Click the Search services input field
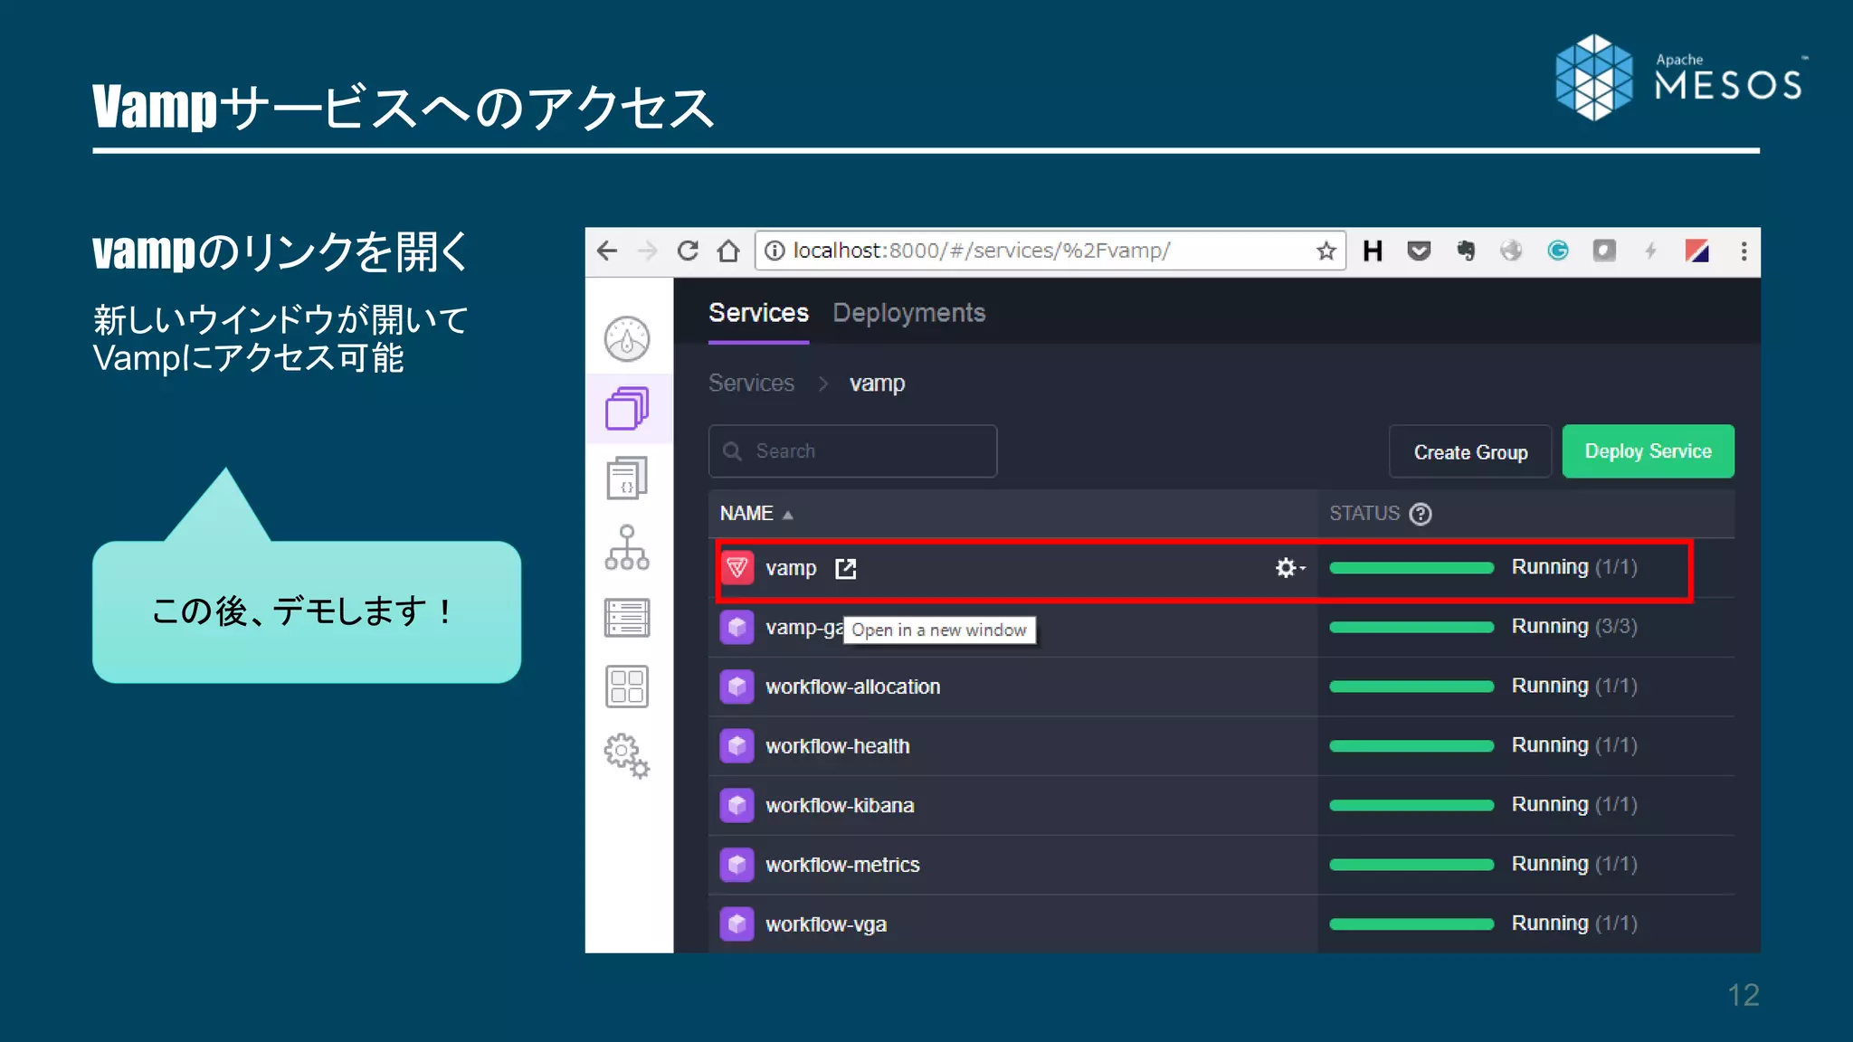Viewport: 1853px width, 1042px height. tap(852, 451)
